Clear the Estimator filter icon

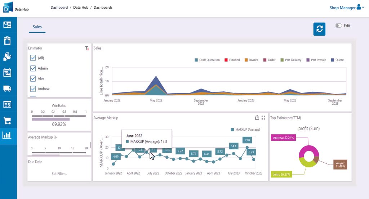tap(86, 48)
